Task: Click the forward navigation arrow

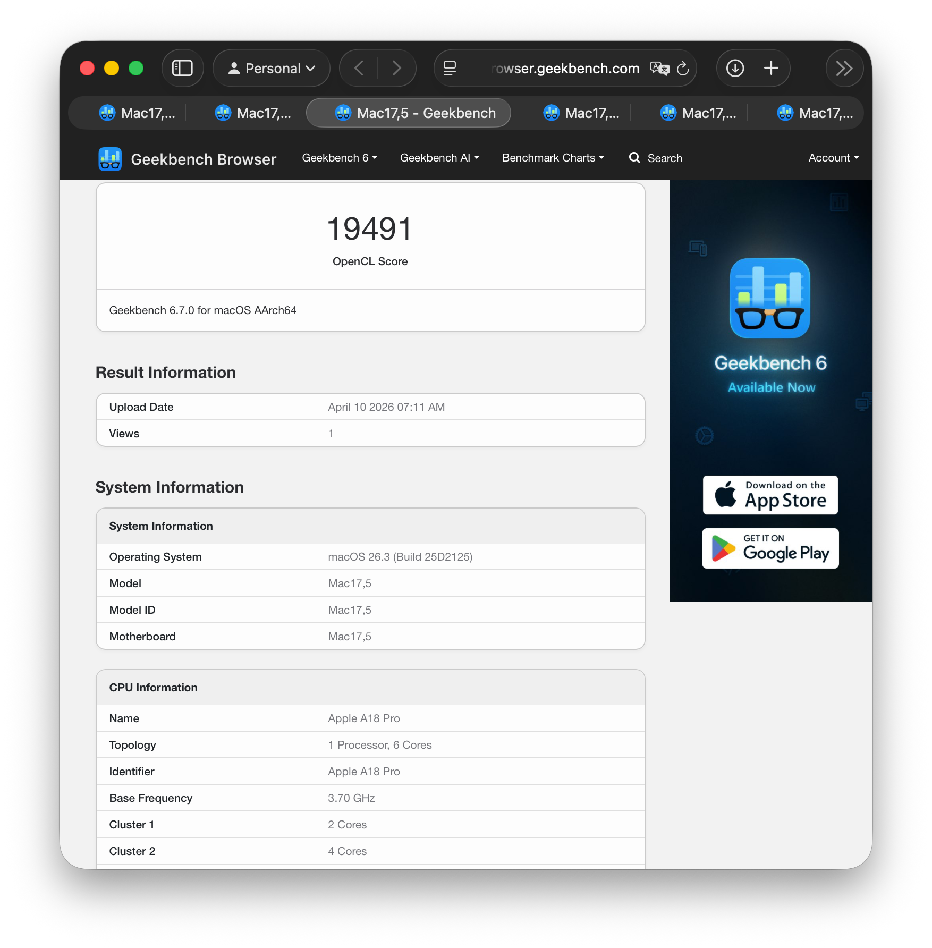Action: [396, 68]
